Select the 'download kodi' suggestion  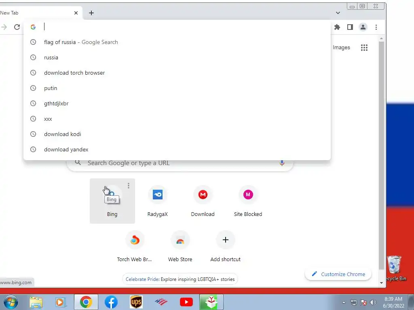[177, 134]
